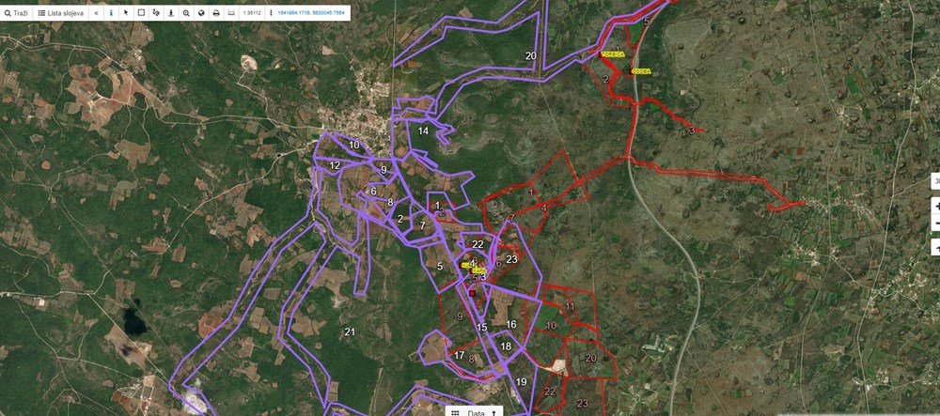Open the three-dot options menu
Screen dimensions: 940x416
[270, 14]
